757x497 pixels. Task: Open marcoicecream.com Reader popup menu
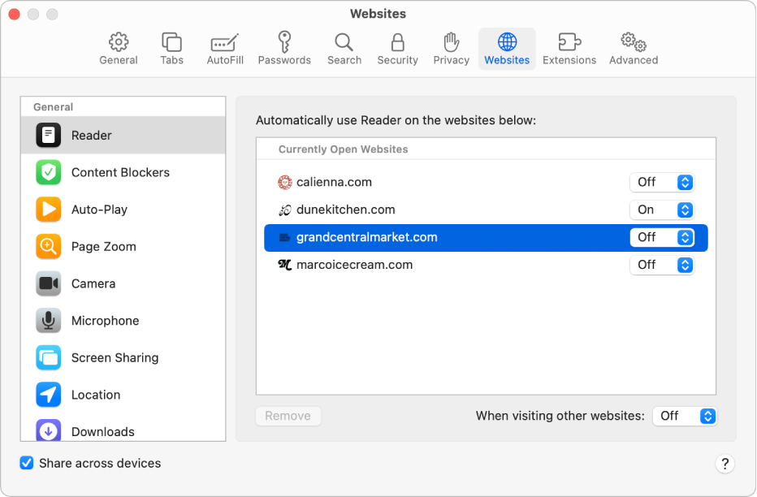coord(662,265)
